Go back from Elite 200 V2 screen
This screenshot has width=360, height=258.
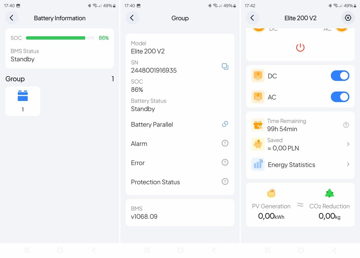pos(252,18)
